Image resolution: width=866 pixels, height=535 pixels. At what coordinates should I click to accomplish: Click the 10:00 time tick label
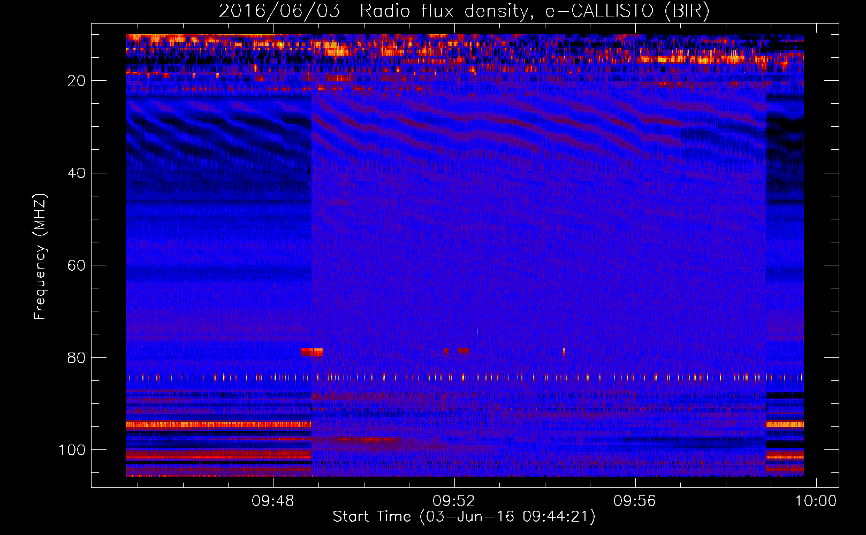click(x=816, y=501)
